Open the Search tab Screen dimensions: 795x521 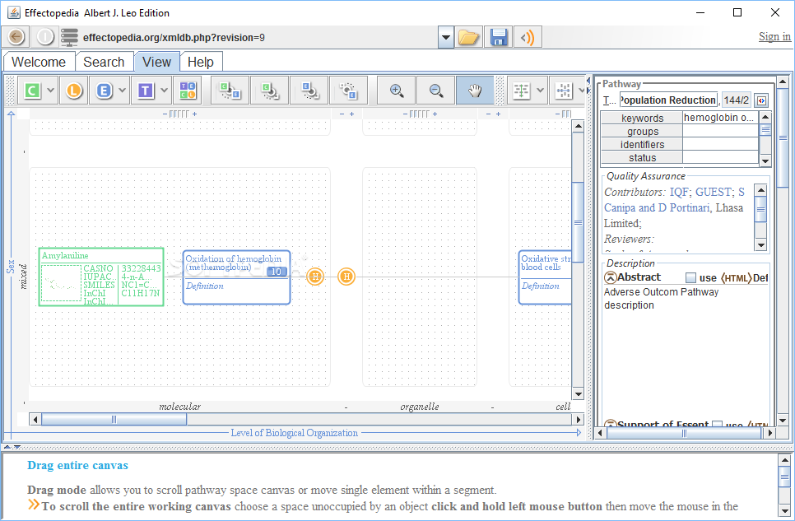coord(104,62)
